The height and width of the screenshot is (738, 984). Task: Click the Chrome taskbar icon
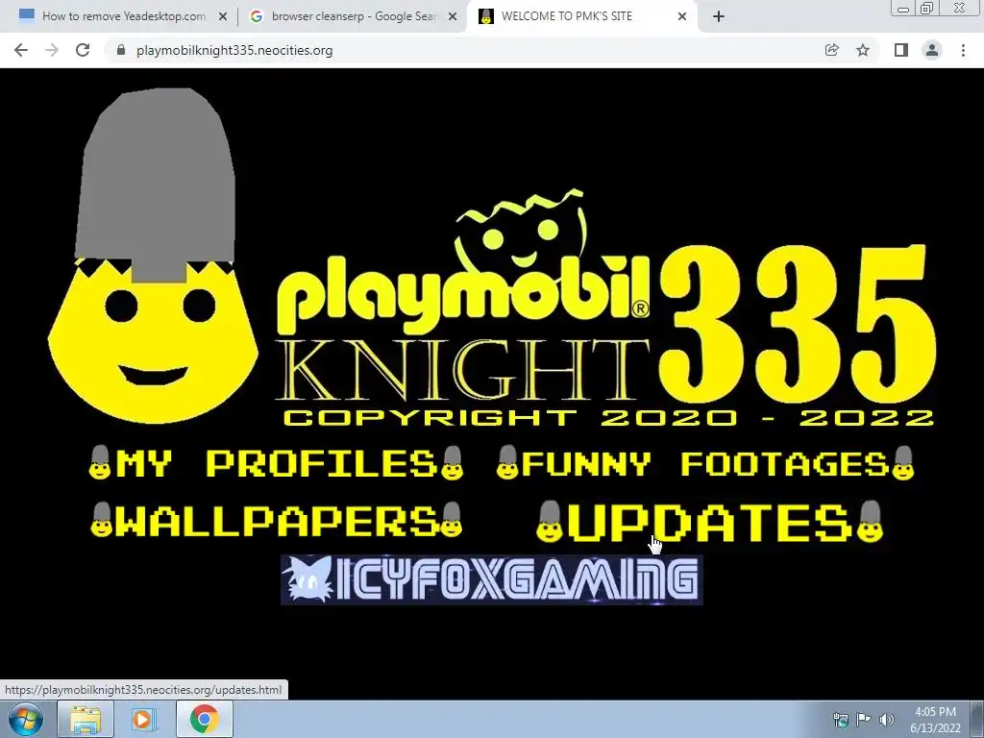click(x=205, y=719)
